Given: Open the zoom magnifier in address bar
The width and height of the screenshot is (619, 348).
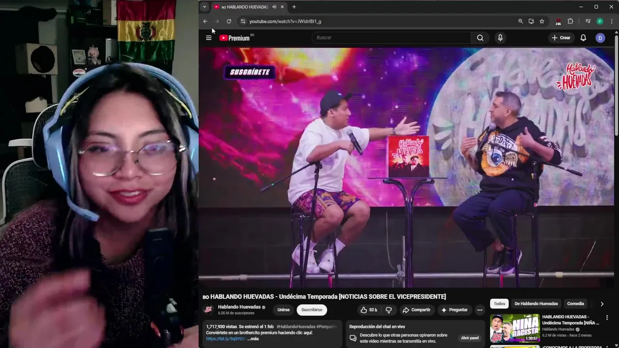Looking at the screenshot, I should pyautogui.click(x=520, y=21).
